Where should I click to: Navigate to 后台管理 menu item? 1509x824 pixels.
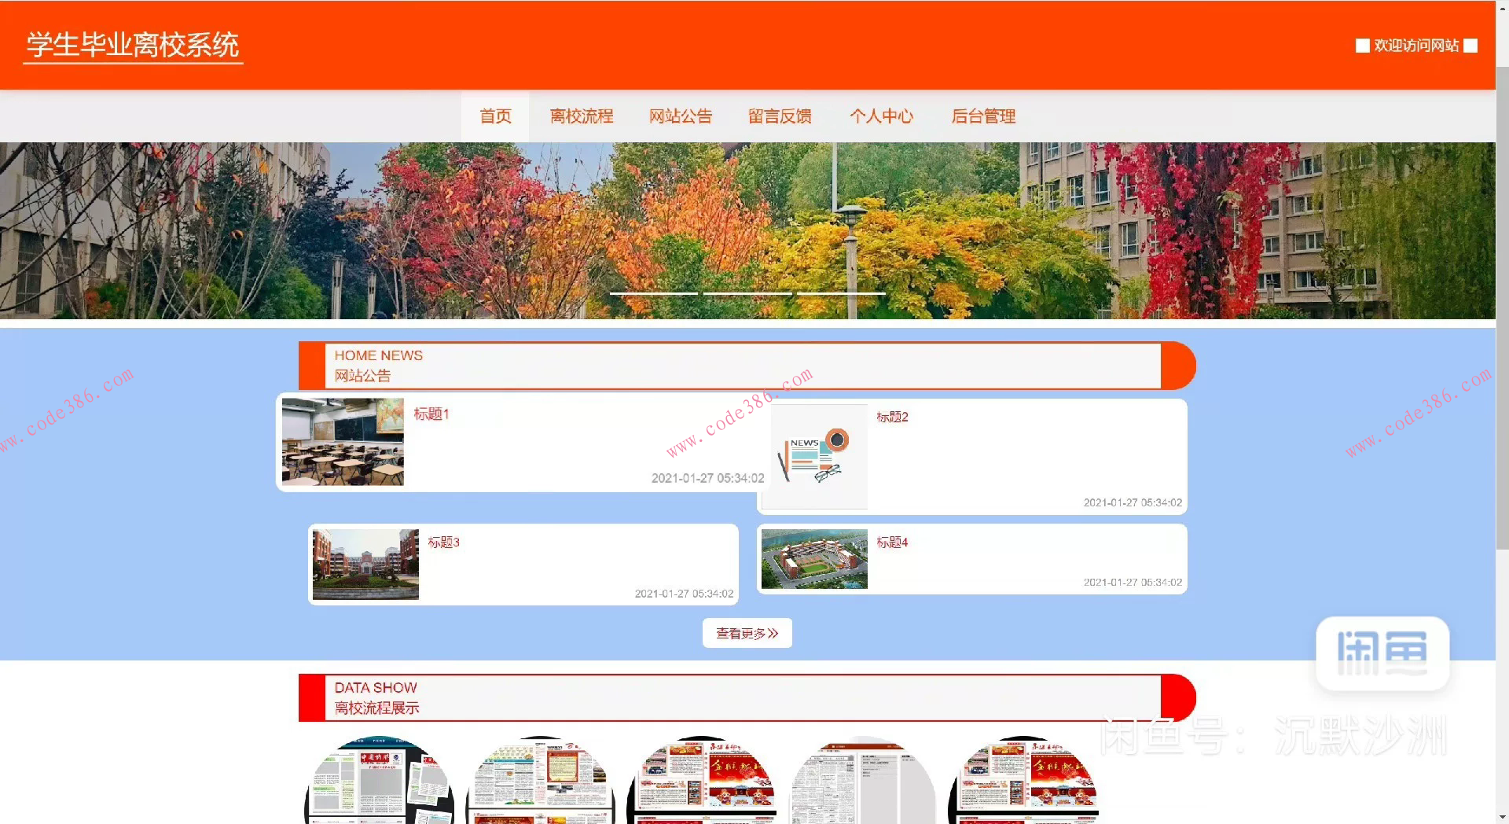pyautogui.click(x=983, y=116)
